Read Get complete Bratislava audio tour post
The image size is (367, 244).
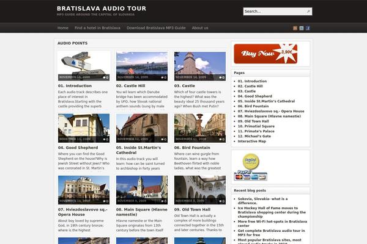click(271, 233)
